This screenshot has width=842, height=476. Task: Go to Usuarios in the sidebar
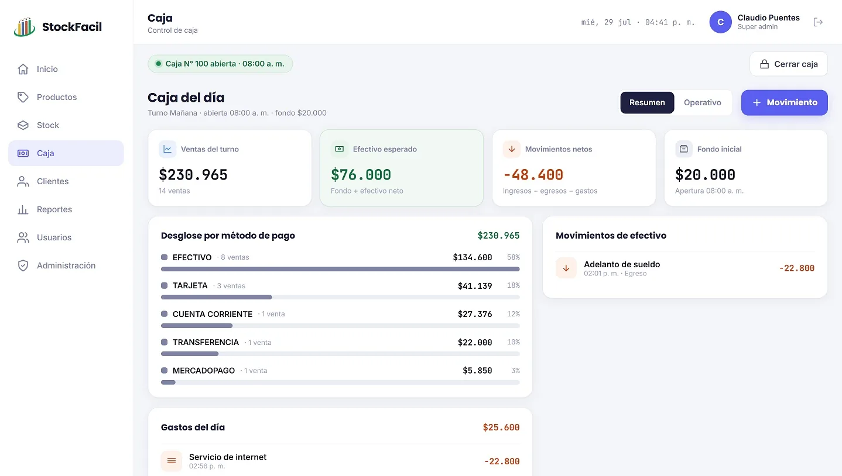tap(66, 237)
